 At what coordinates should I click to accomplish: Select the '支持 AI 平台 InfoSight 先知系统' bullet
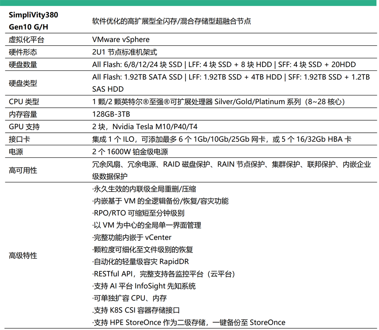tap(144, 287)
